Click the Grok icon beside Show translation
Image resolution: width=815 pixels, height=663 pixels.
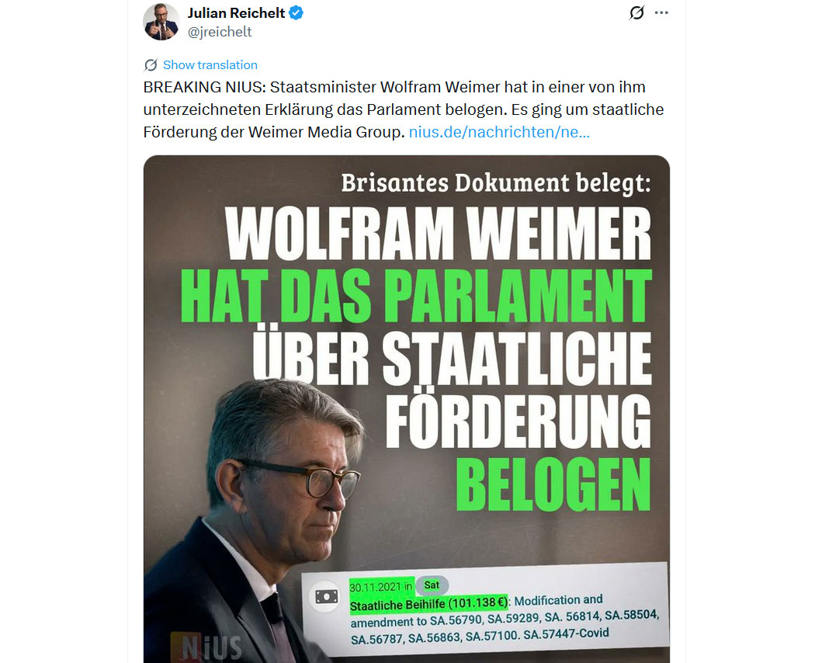[151, 65]
